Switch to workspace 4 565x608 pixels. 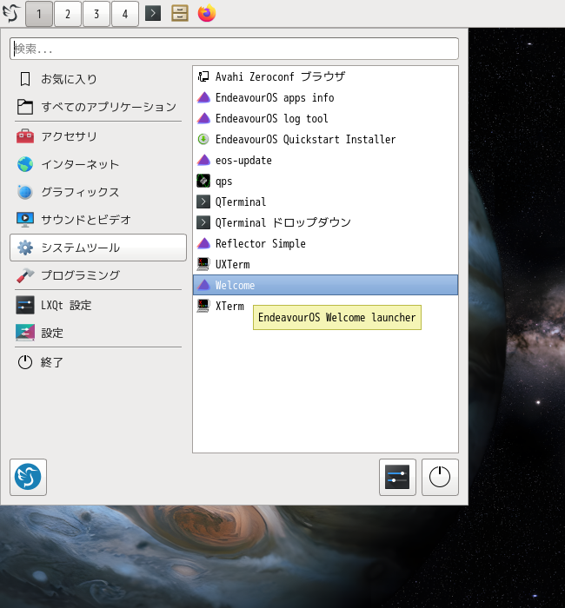(x=125, y=14)
